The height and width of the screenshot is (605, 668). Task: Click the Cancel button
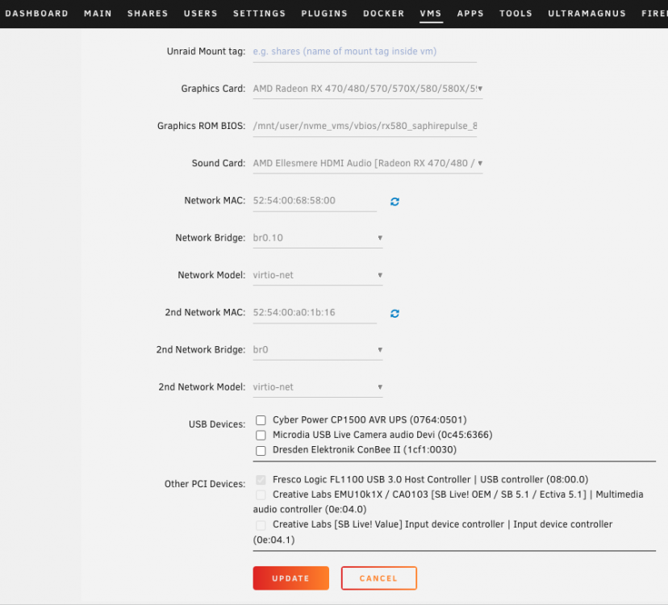coord(378,578)
